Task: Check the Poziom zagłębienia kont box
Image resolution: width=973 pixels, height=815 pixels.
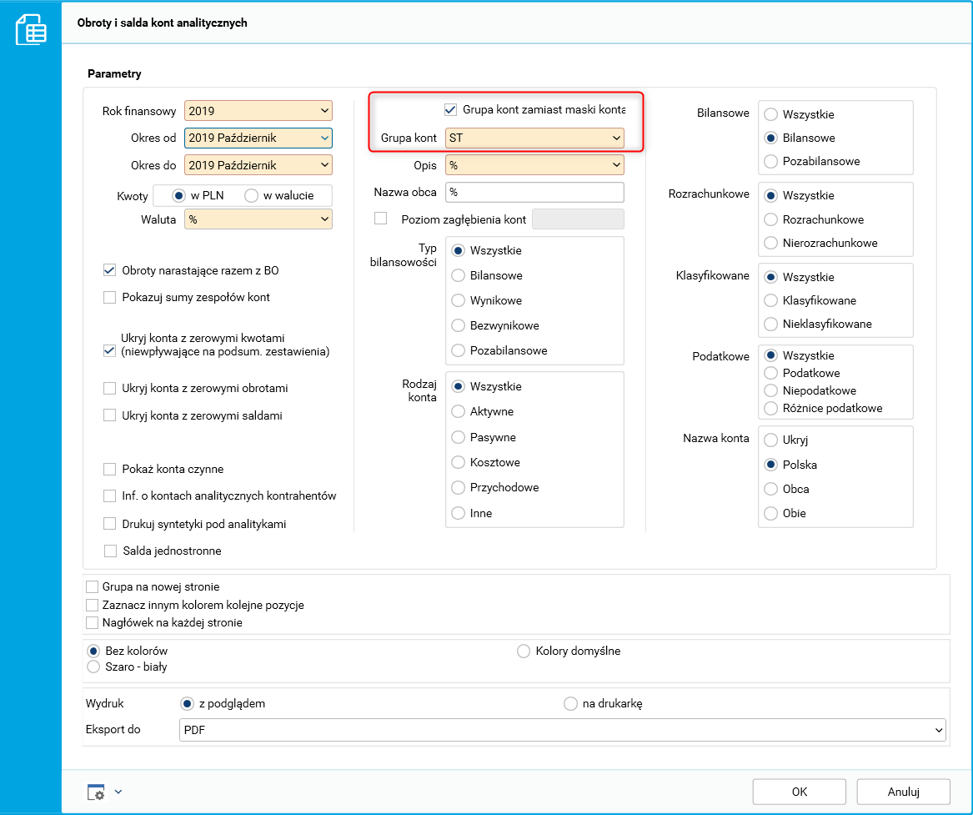Action: (x=381, y=219)
